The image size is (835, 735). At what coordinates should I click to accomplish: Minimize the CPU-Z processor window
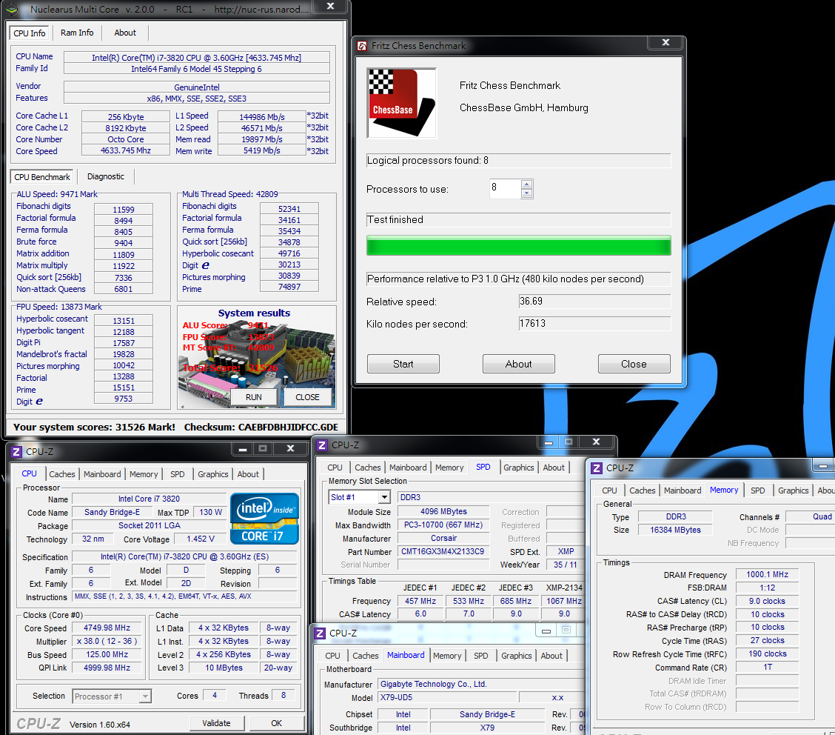243,449
